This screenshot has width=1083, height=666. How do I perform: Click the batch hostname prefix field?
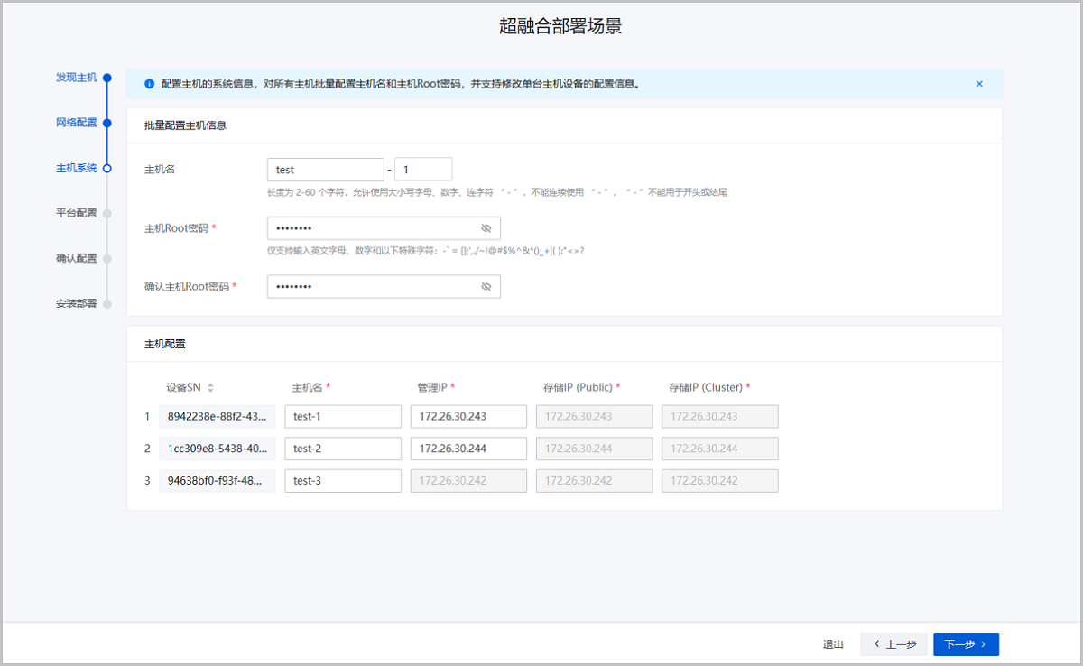[325, 170]
